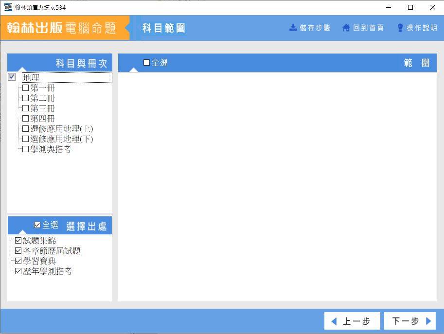Select the 第二冊 label text

(42, 98)
